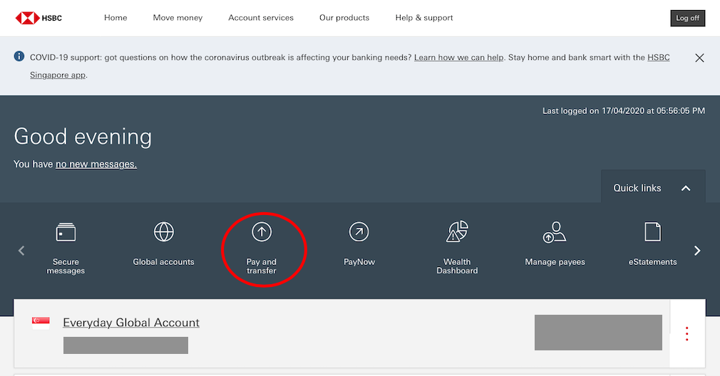Viewport: 720px width, 376px height.
Task: Select the Pay and transfer icon
Action: pyautogui.click(x=262, y=232)
